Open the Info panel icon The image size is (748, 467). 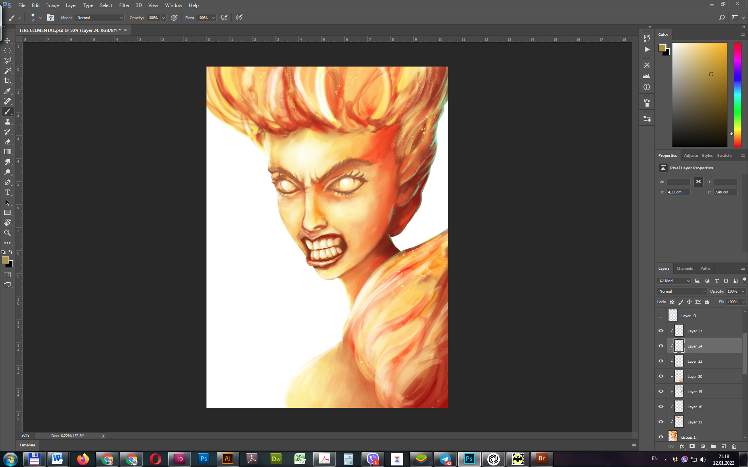647,87
